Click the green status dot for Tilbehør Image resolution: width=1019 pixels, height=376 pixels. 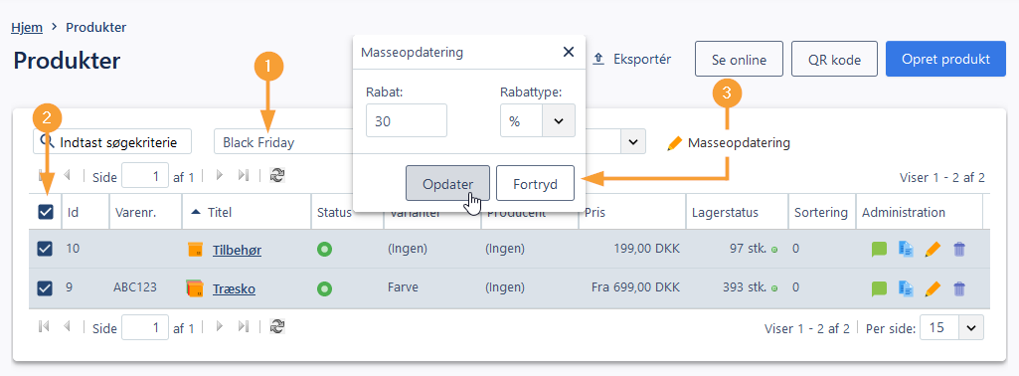324,249
